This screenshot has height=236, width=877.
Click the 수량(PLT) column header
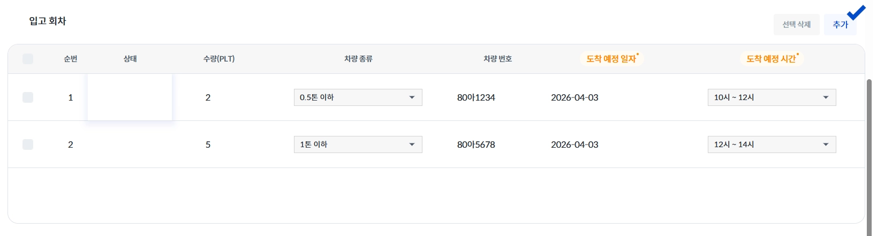219,59
